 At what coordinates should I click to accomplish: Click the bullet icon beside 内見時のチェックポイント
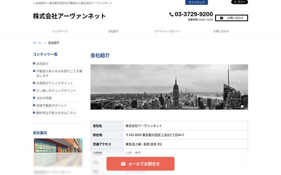[x=34, y=83]
